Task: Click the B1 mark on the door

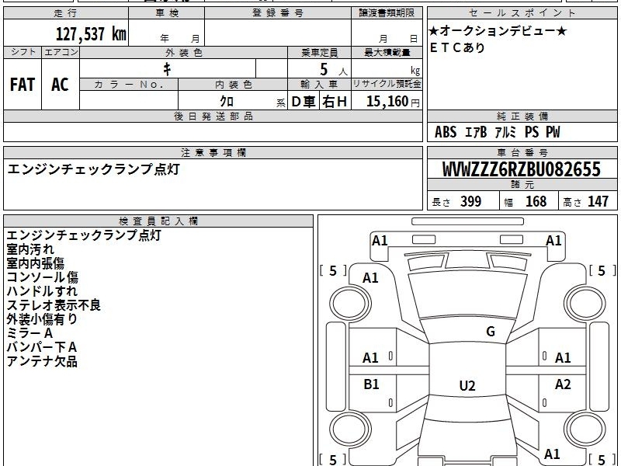Action: [371, 384]
